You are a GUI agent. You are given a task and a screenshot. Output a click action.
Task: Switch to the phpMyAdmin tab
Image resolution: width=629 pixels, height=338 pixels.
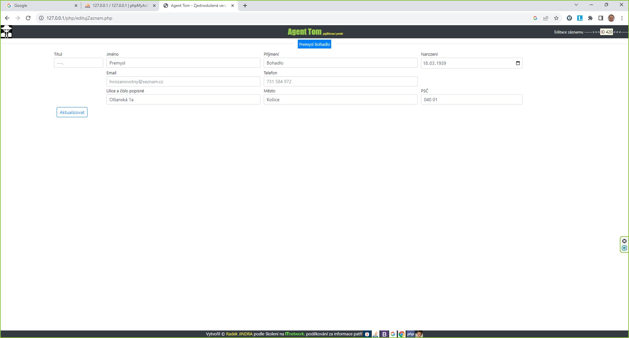(x=120, y=6)
